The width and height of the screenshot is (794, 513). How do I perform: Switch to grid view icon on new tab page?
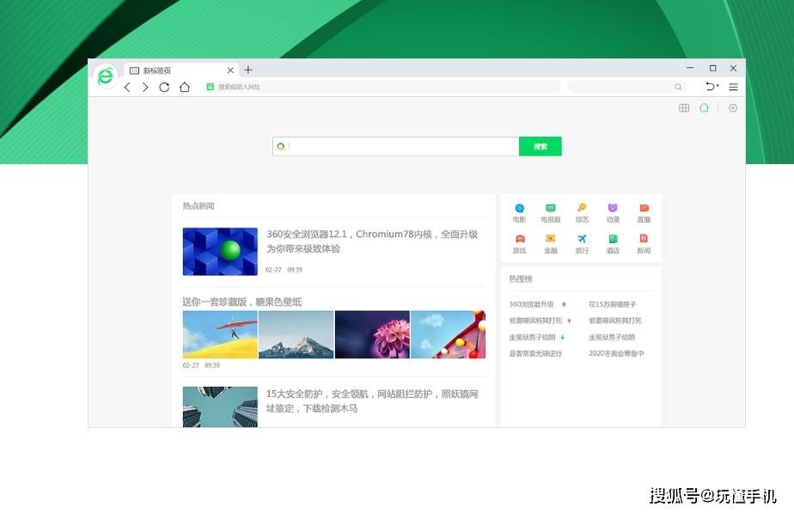684,108
